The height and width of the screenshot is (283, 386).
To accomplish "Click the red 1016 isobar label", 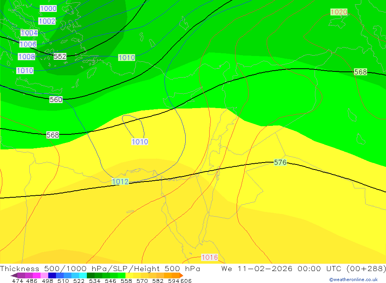I will pyautogui.click(x=210, y=258).
